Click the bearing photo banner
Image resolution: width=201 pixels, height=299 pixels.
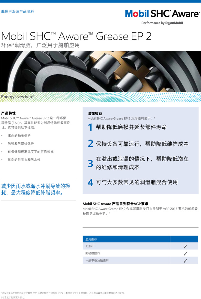pos(100,72)
